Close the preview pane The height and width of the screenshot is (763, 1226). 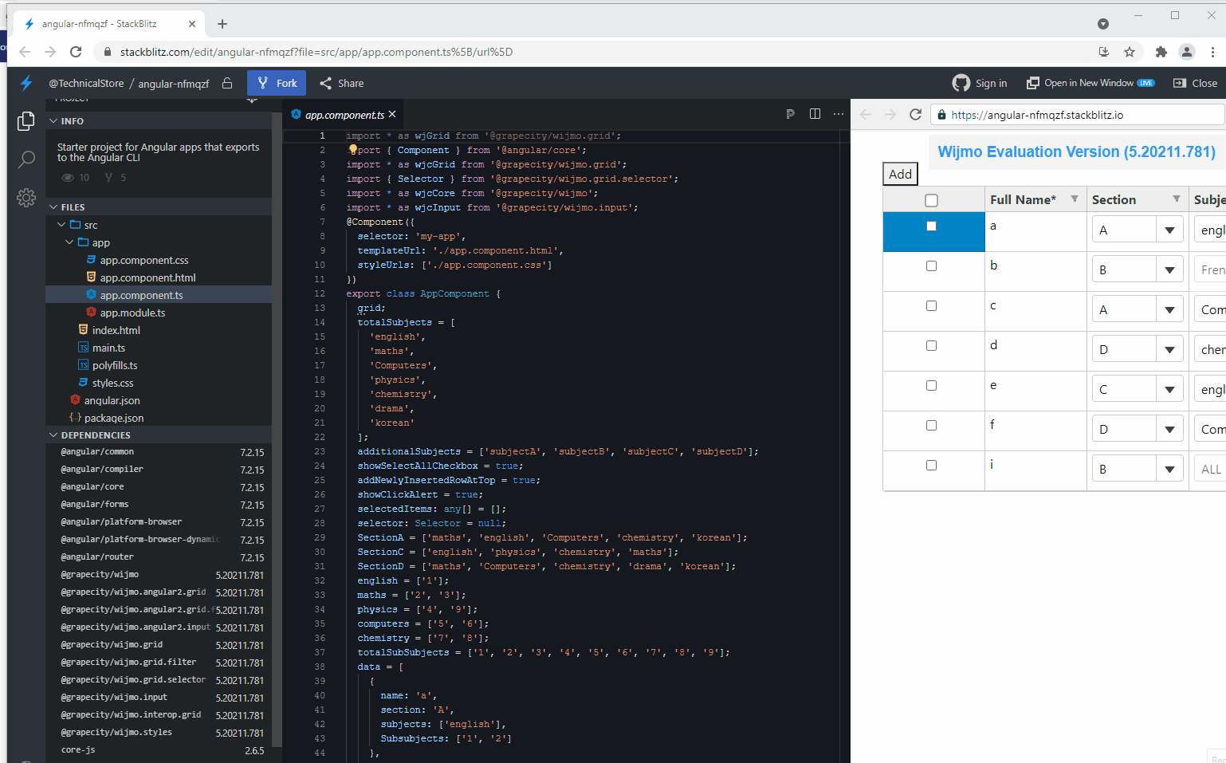(1196, 83)
